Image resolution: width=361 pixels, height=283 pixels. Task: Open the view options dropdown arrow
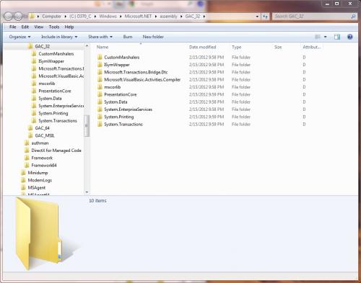326,37
